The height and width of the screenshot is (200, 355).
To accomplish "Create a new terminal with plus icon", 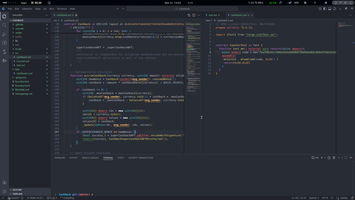I will click(x=321, y=158).
